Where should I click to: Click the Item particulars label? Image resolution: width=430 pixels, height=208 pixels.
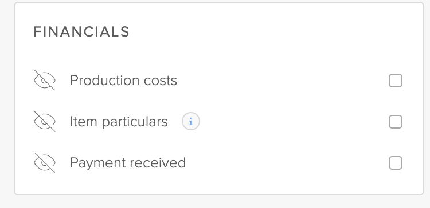(119, 122)
